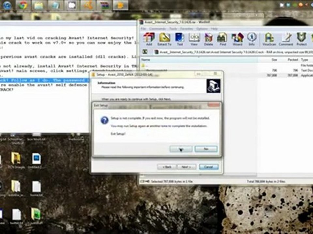Click the Test archive icon in WinRAR
Image resolution: width=313 pixels, height=234 pixels.
(x=180, y=39)
